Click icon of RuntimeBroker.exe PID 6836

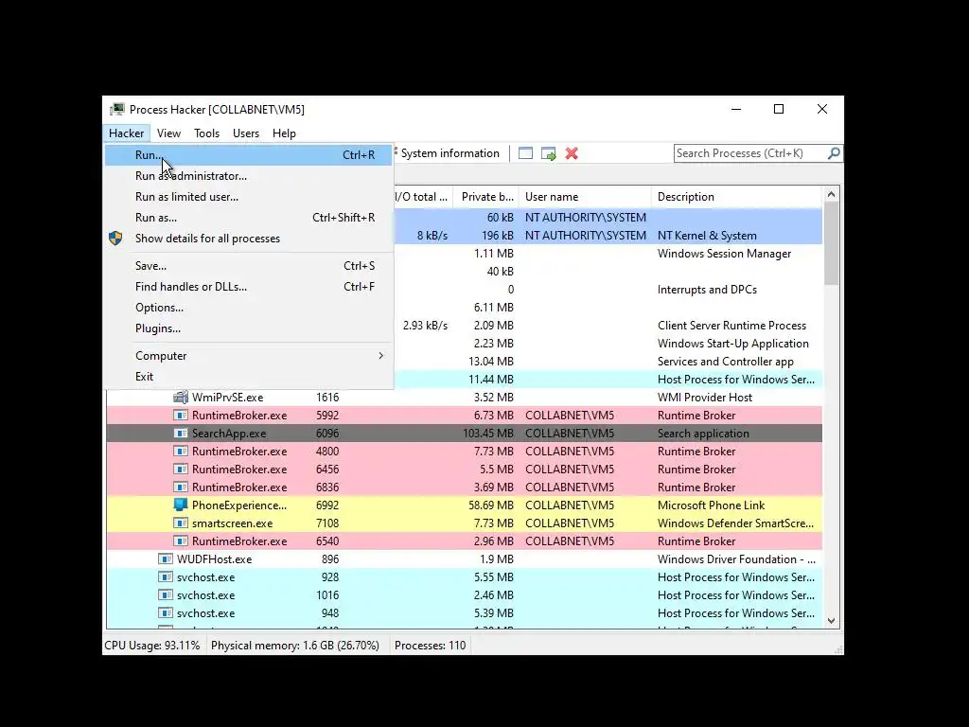click(181, 488)
